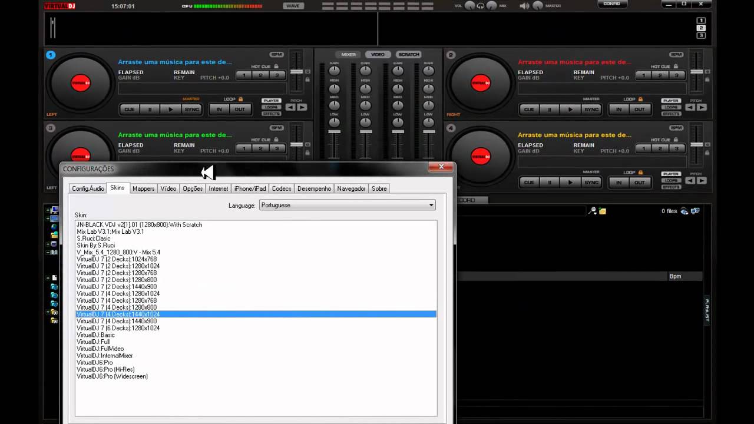Show the LOOPS panel on deck 1

tap(272, 107)
